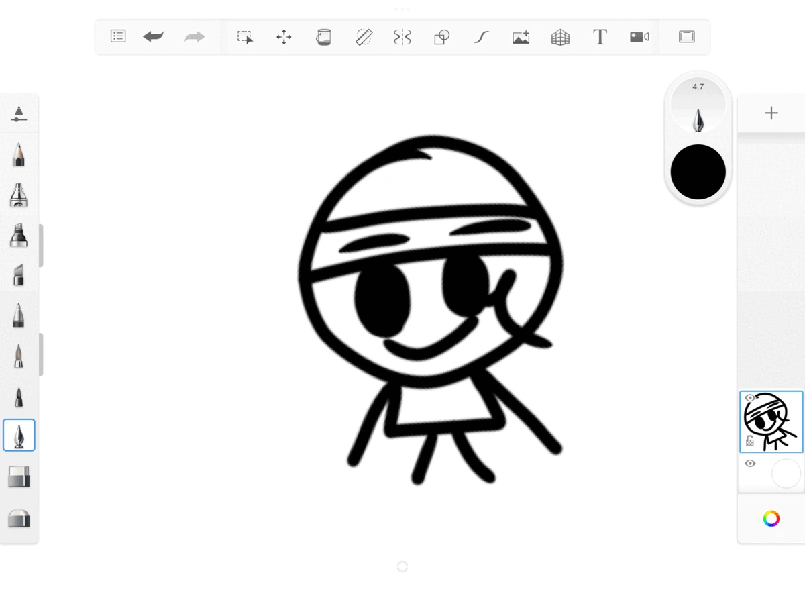The width and height of the screenshot is (805, 604).
Task: Activate the move tool
Action: click(283, 36)
